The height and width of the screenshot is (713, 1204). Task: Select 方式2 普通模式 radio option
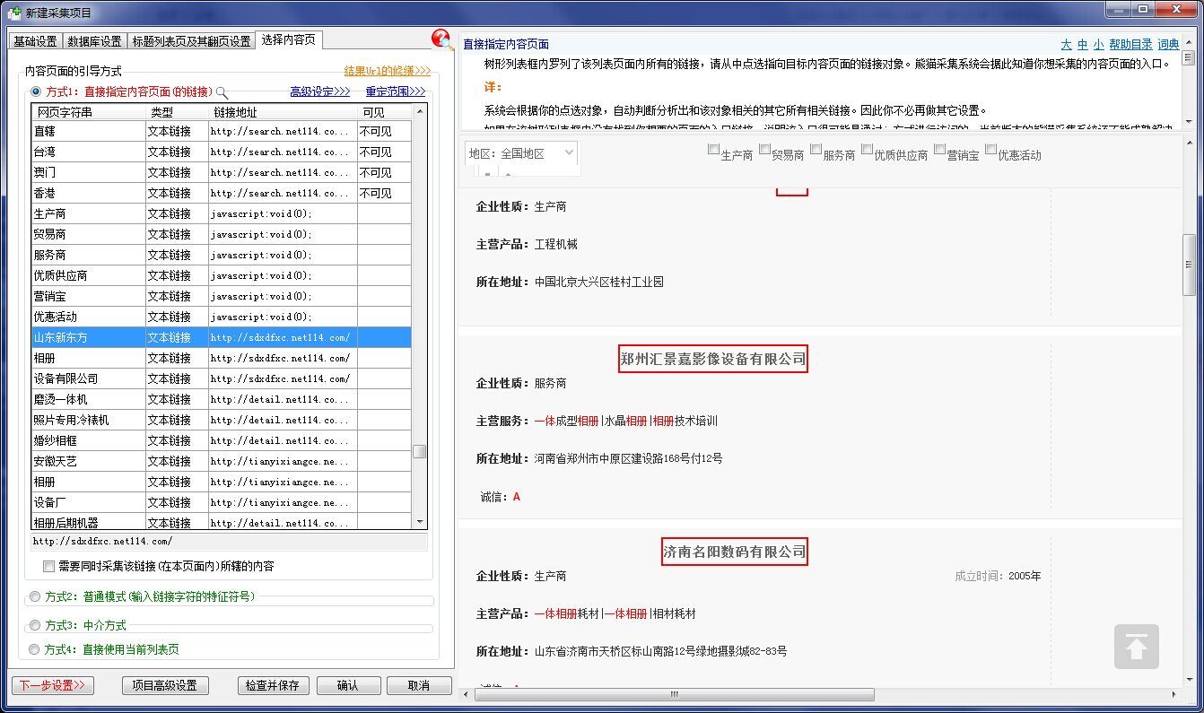[35, 596]
